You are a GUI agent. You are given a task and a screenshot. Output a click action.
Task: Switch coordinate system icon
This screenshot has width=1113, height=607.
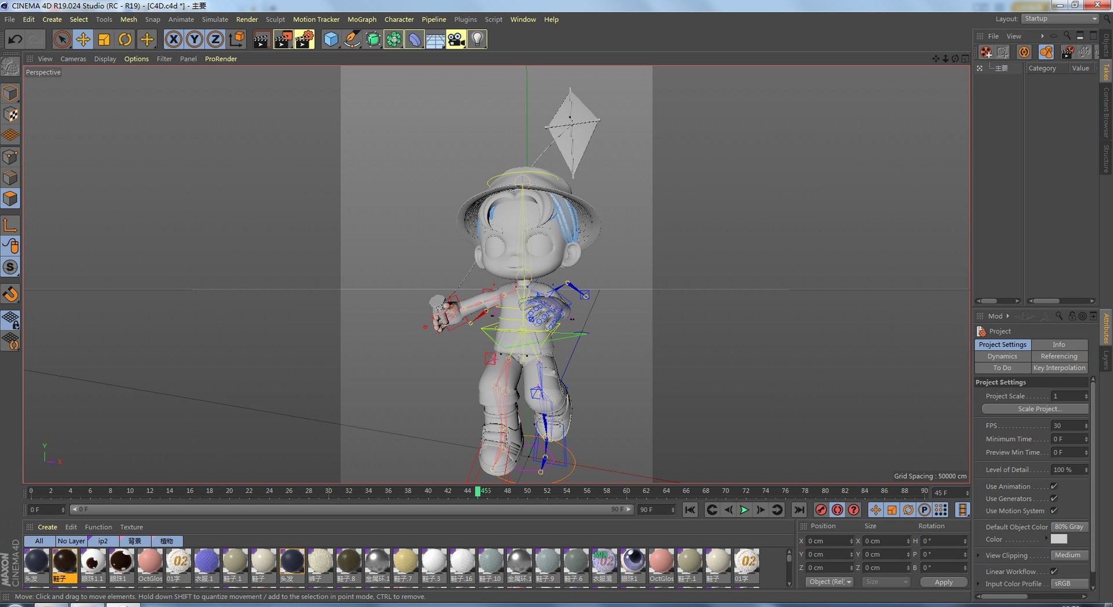(237, 39)
